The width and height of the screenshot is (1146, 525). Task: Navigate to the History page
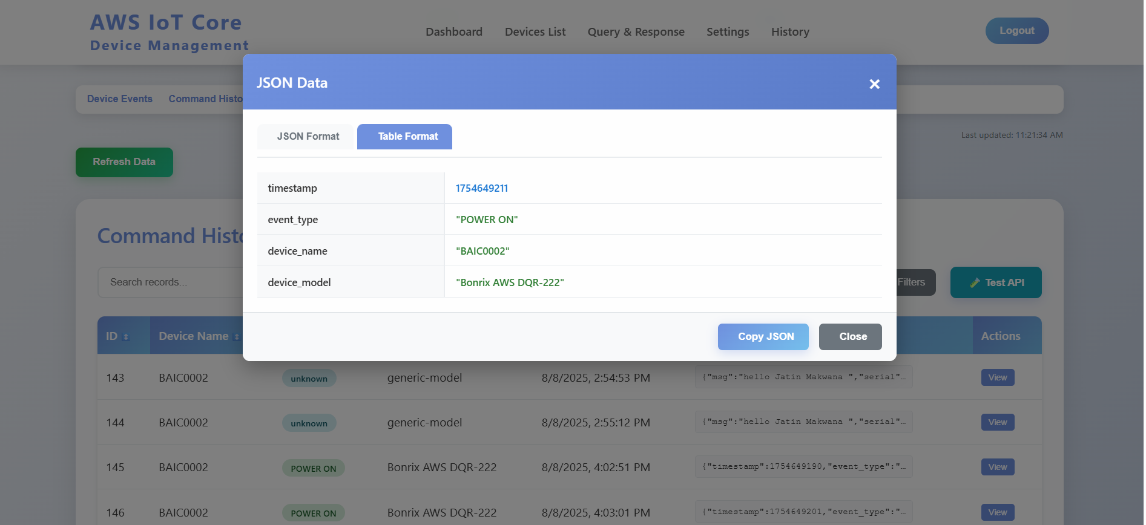tap(789, 32)
